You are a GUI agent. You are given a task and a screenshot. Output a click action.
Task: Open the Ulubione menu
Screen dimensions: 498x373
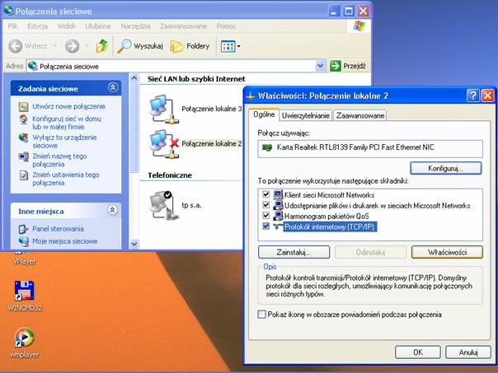point(98,26)
